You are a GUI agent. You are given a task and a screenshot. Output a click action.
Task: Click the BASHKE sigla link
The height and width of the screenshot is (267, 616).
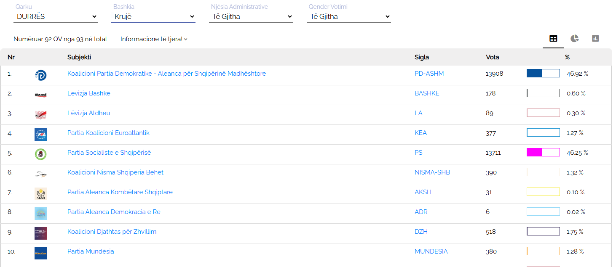pos(427,93)
